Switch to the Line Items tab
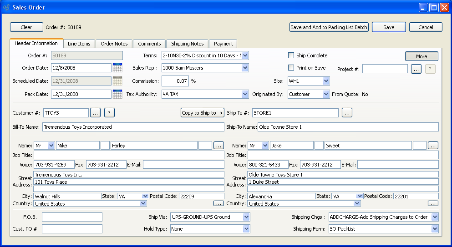Screen dimensions: 452x247 click(x=79, y=44)
